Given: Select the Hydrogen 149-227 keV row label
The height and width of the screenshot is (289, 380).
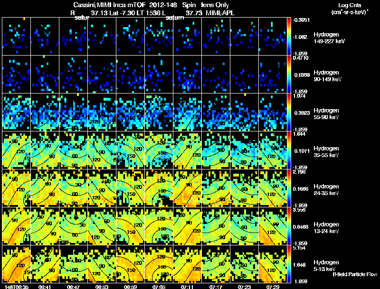Looking at the screenshot, I should (329, 38).
